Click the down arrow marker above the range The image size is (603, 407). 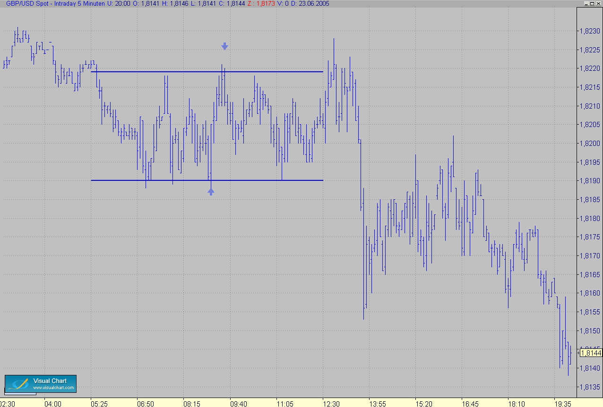225,46
